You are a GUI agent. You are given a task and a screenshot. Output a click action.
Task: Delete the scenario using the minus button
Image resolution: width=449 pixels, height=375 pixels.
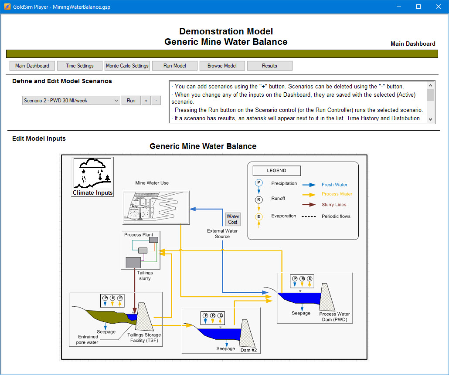click(x=156, y=100)
